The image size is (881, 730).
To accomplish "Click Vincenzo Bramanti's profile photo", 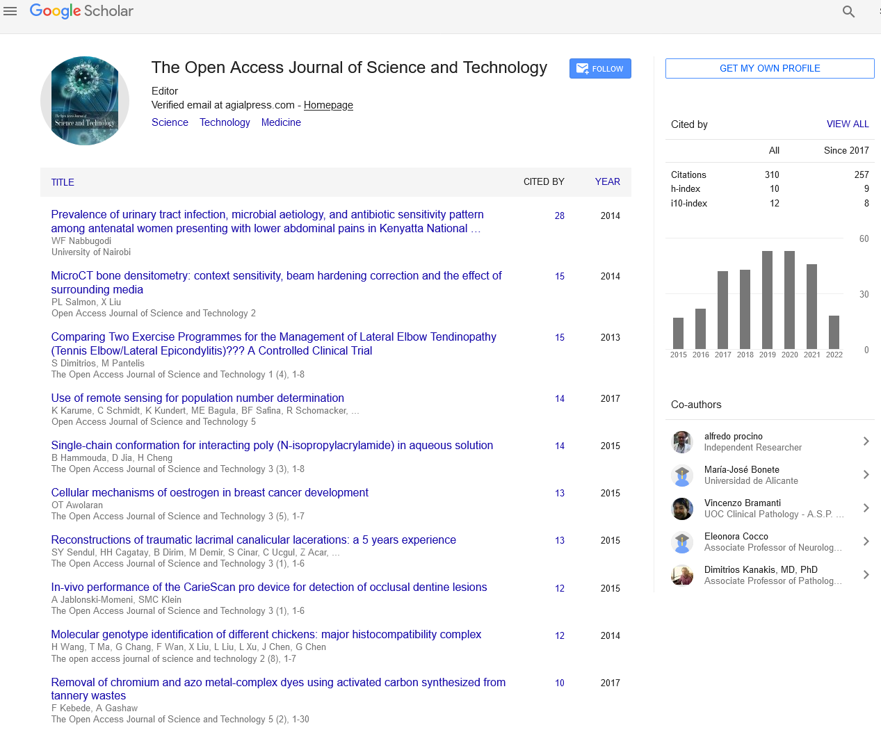I will click(x=682, y=509).
